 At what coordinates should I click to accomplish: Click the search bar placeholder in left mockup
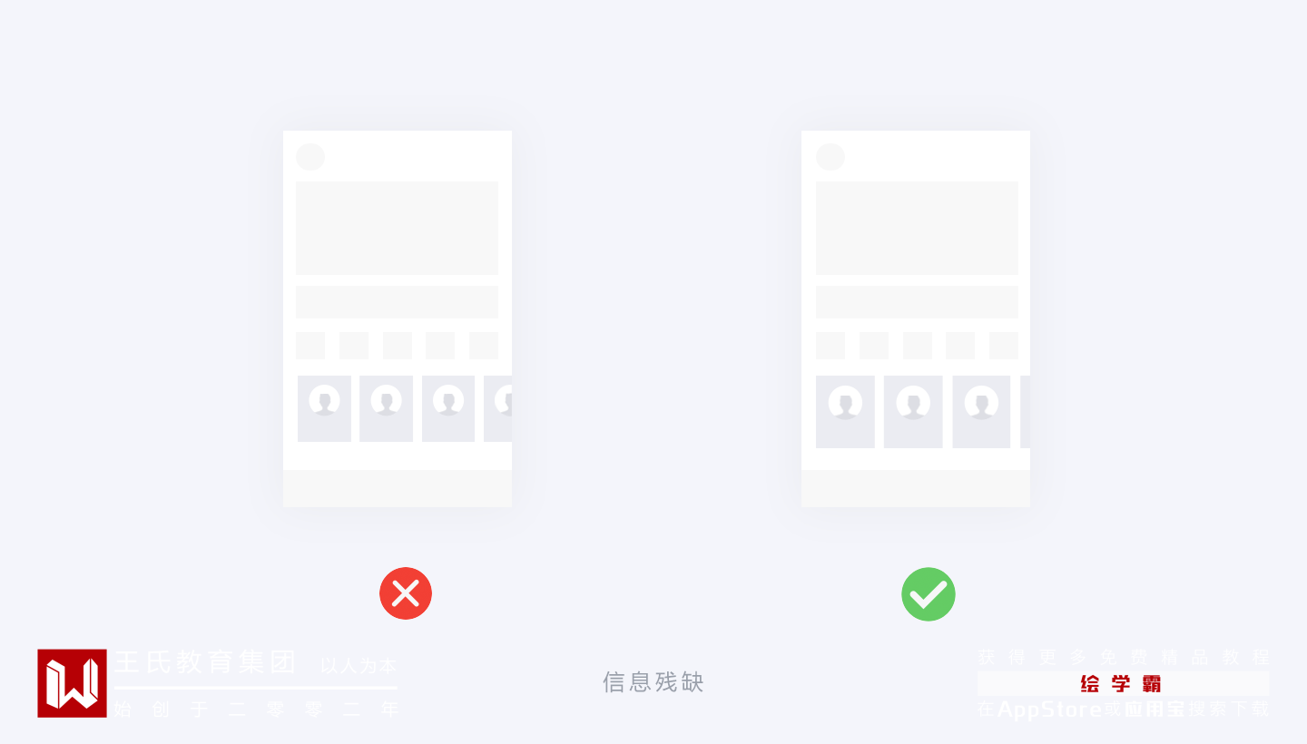[x=397, y=302]
